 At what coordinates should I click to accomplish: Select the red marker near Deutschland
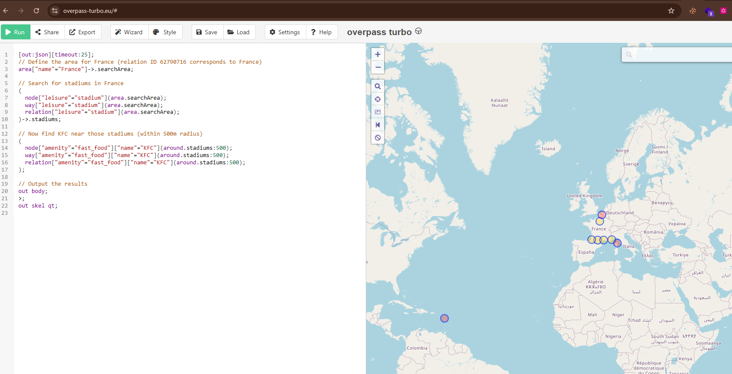click(602, 215)
